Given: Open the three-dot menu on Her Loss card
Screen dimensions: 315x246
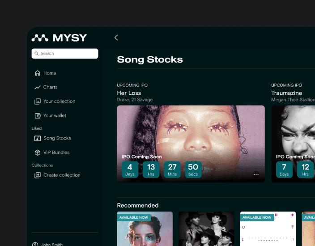Looking at the screenshot, I should (x=256, y=174).
